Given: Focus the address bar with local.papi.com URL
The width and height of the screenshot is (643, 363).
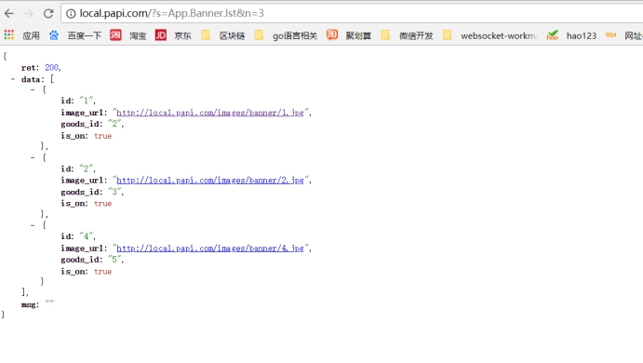Looking at the screenshot, I should (x=352, y=14).
